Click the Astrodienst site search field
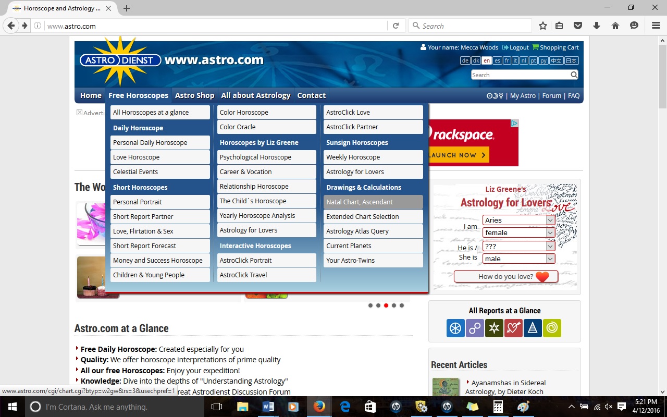Viewport: 667px width, 417px height. [520, 75]
